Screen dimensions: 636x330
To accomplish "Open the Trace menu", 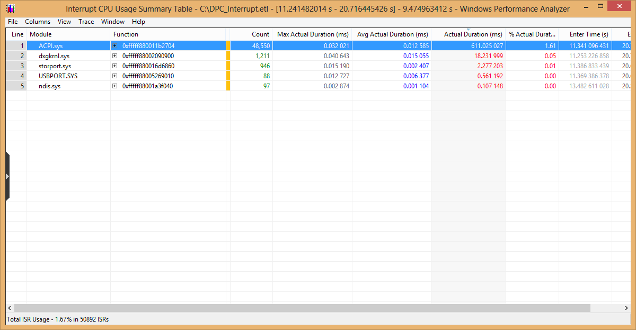I will coord(86,22).
